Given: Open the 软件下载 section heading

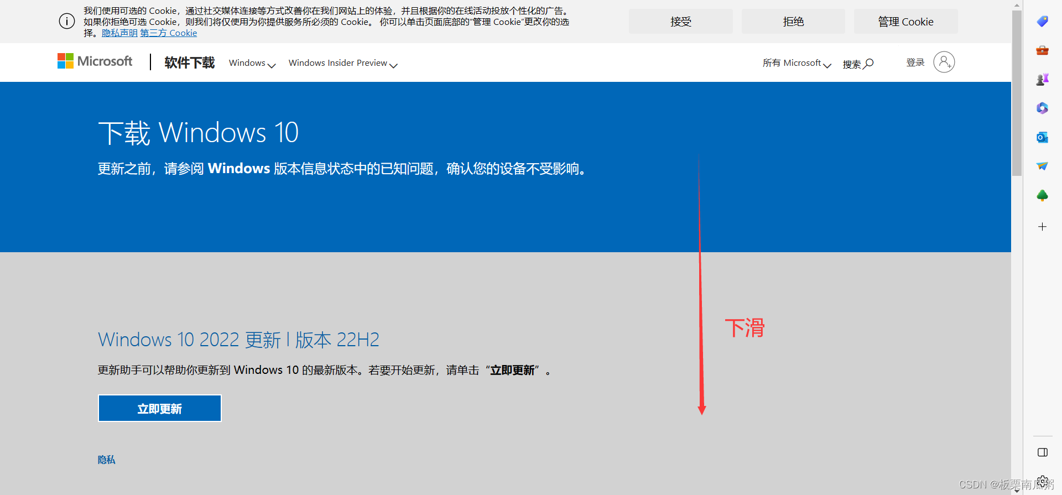Looking at the screenshot, I should (x=189, y=62).
